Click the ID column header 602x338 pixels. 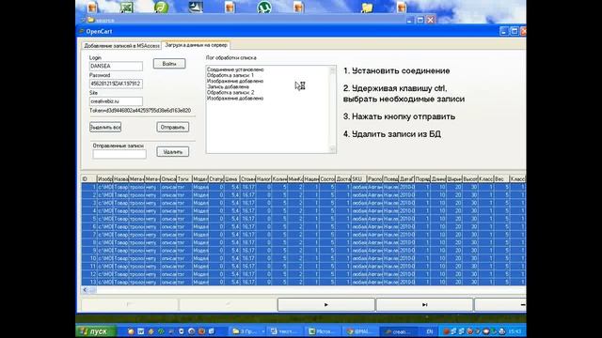89,179
